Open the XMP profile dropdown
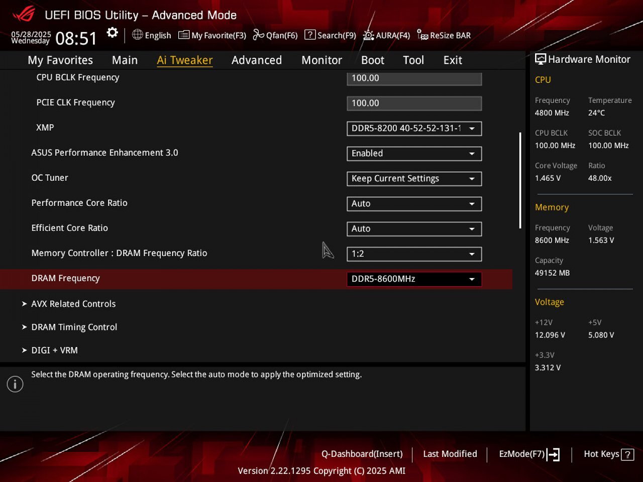Image resolution: width=643 pixels, height=482 pixels. 414,129
